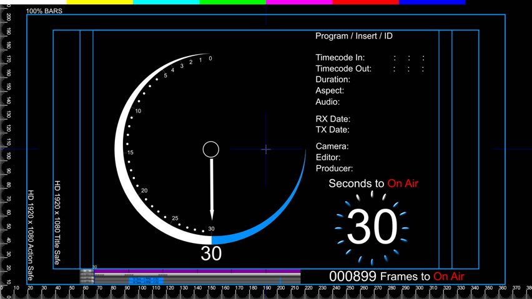Click the blue audio clip in timeline
This screenshot has height=299, width=532.
146,280
